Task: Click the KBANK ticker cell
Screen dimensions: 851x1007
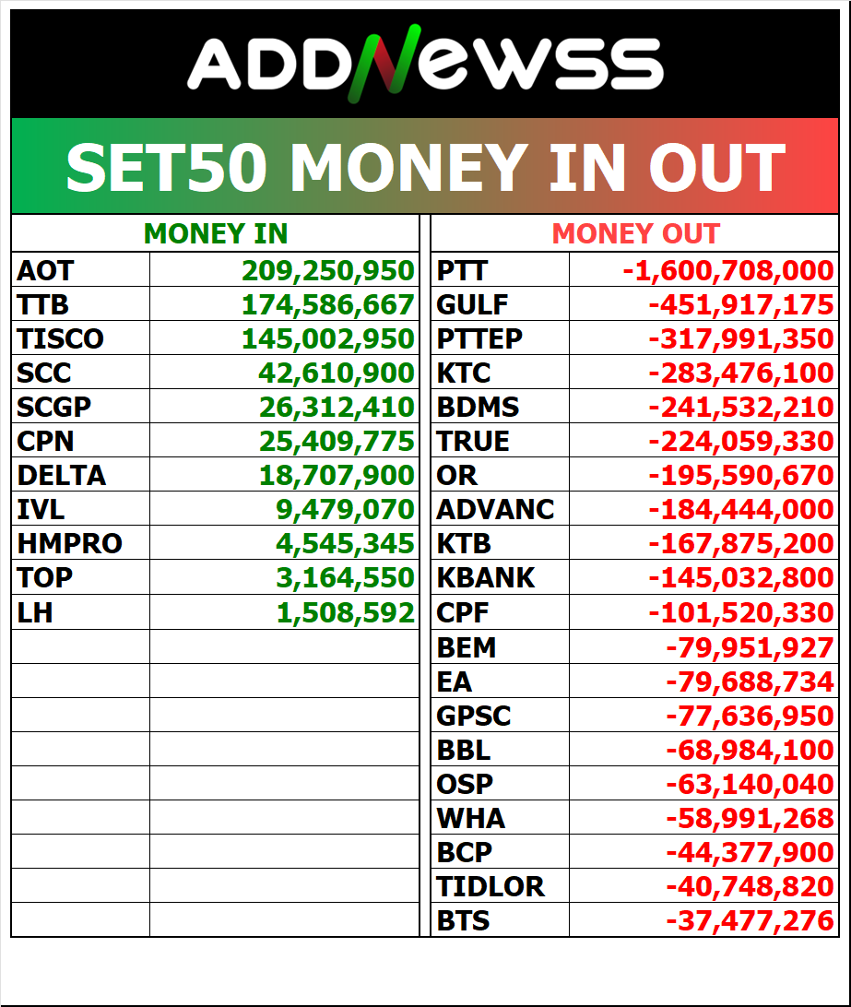Action: (x=486, y=578)
